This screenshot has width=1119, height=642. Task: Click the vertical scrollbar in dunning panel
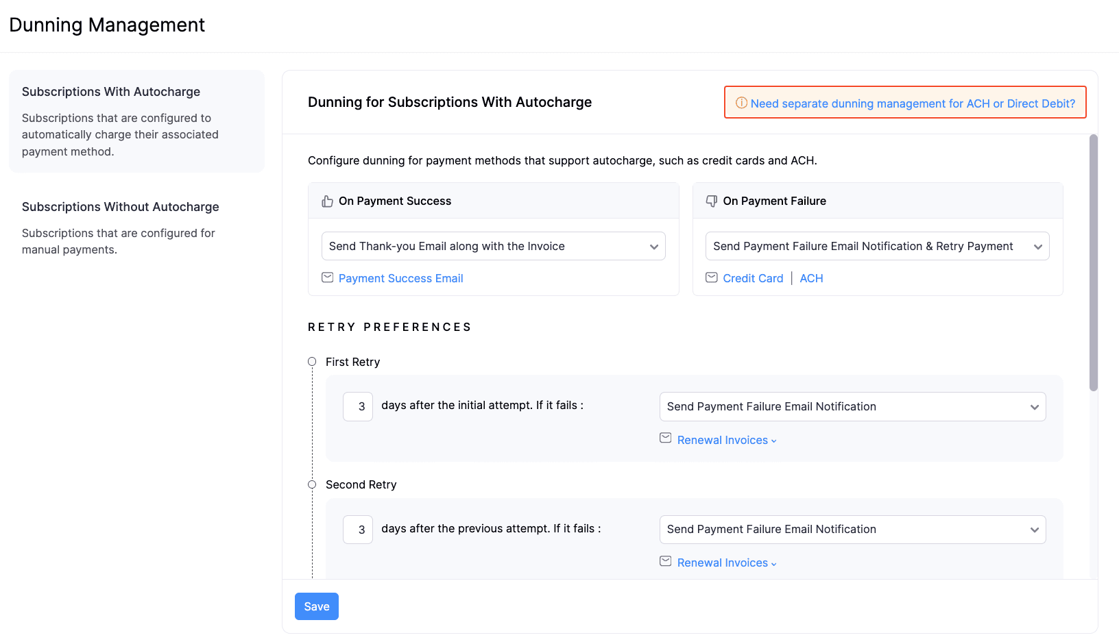(1094, 263)
